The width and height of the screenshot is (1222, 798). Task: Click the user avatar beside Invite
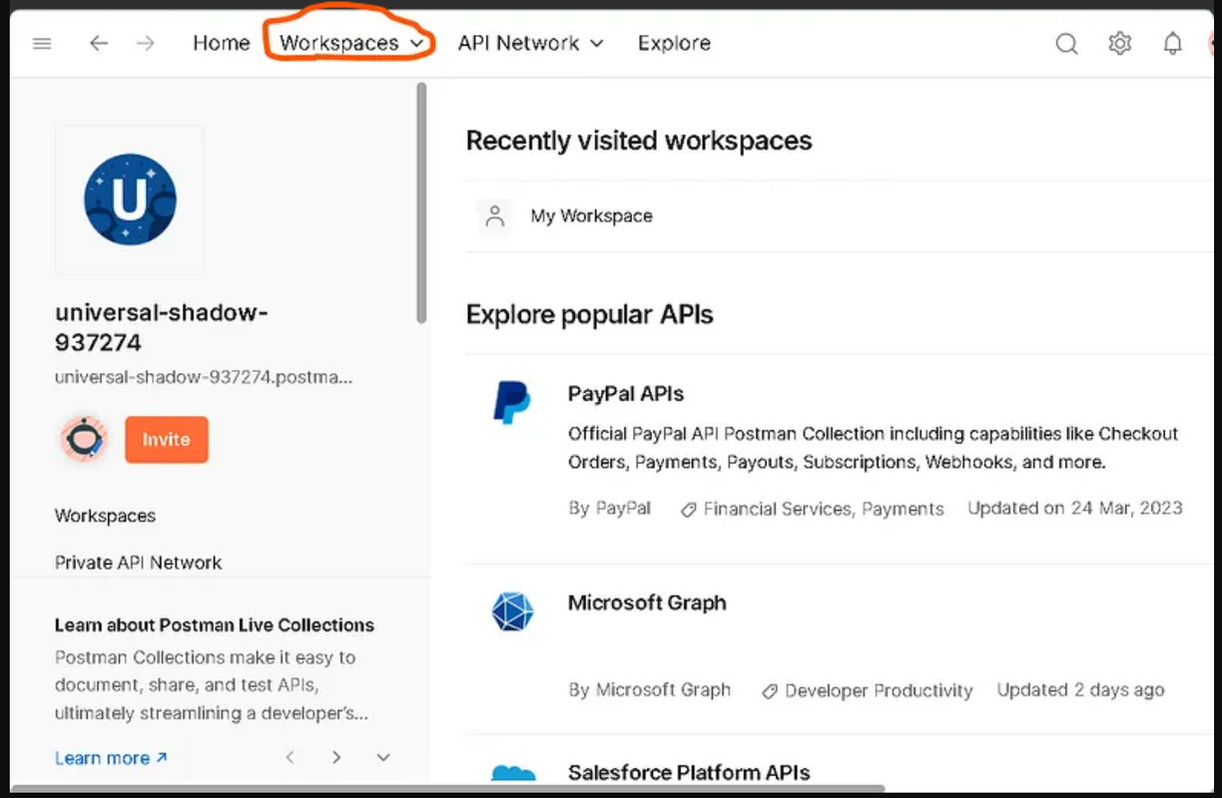click(x=83, y=439)
